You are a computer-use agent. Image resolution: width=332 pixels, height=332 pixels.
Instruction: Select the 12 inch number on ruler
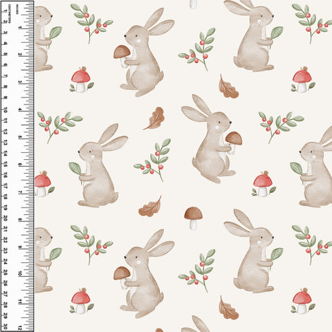coord(20,328)
